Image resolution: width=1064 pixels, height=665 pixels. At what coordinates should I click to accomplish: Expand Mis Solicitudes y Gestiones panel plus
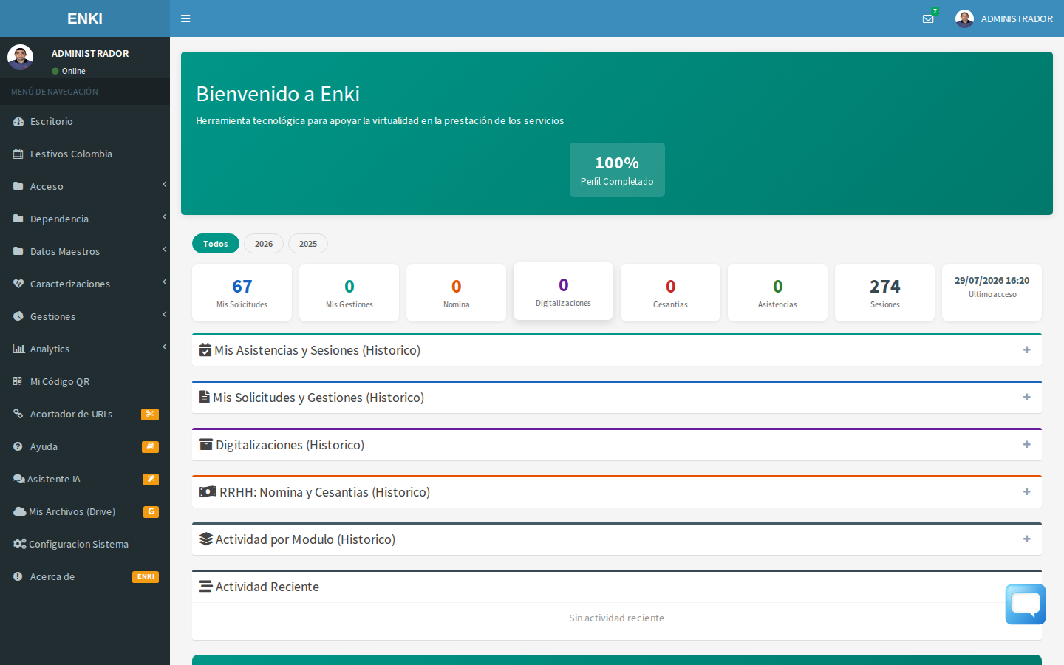click(x=1026, y=398)
